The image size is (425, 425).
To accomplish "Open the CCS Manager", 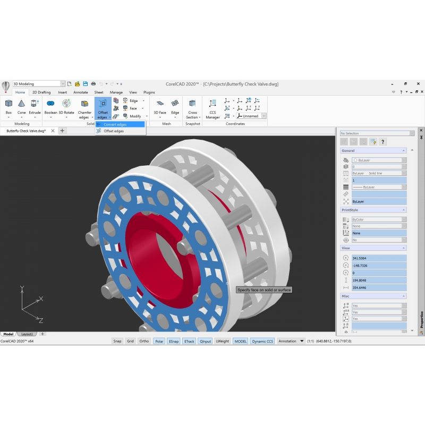I will click(213, 108).
